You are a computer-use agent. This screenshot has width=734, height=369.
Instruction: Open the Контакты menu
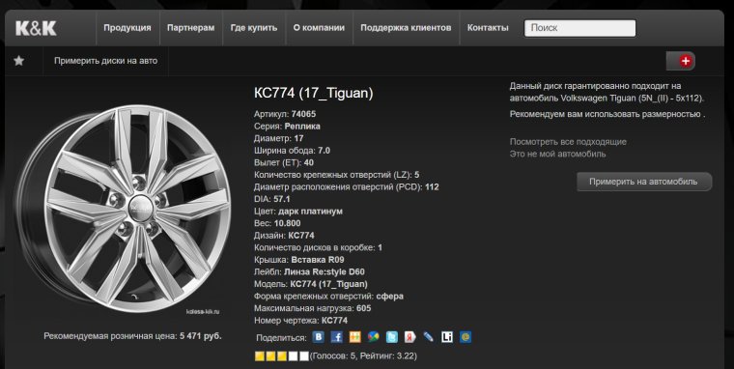(x=488, y=28)
